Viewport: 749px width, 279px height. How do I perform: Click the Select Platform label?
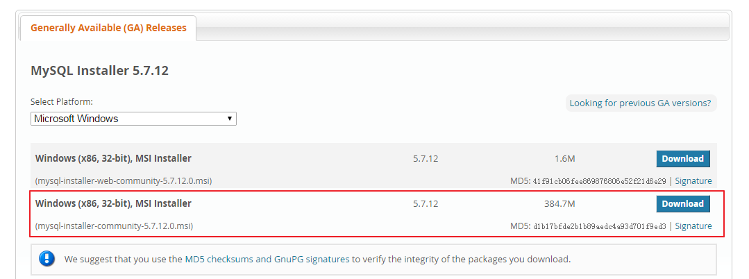point(62,102)
